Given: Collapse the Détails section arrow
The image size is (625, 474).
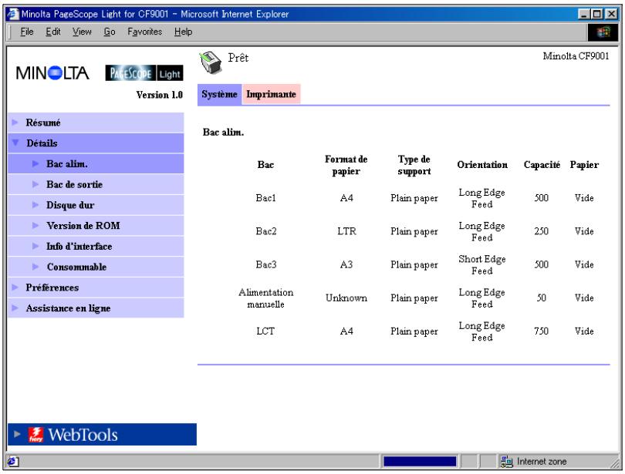Looking at the screenshot, I should coord(16,143).
